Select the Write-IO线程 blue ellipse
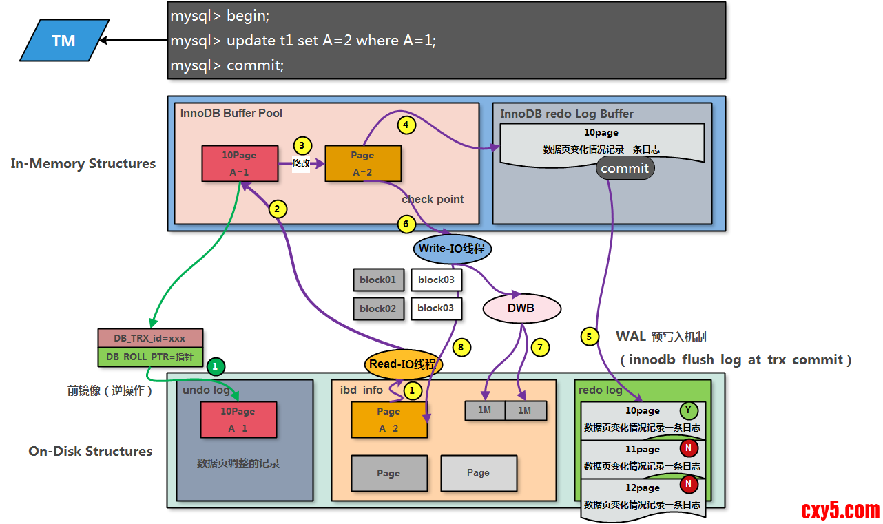The image size is (883, 524). coord(452,249)
